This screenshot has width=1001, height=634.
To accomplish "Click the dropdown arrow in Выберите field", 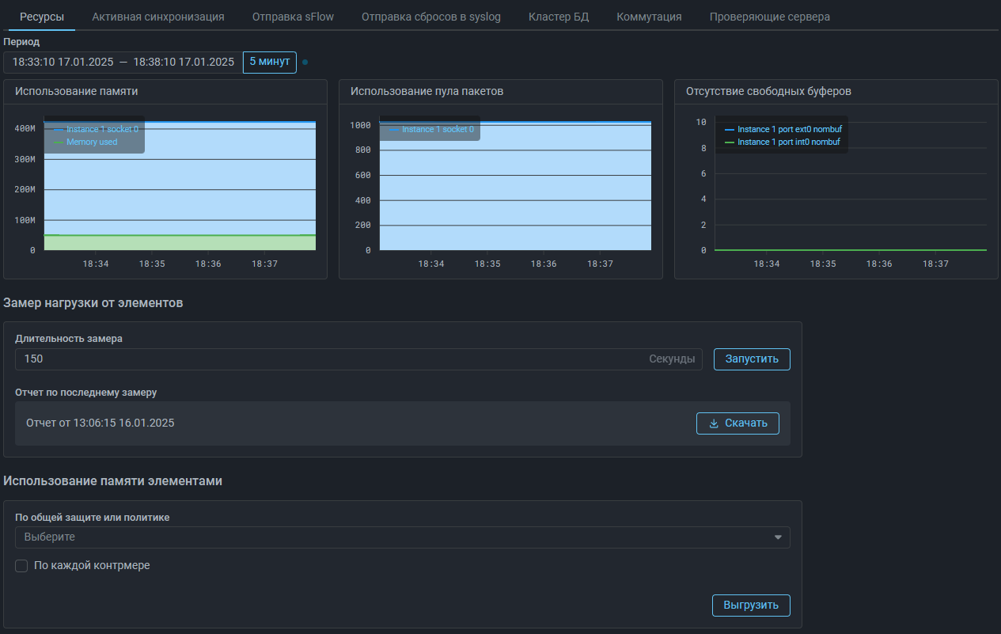I will 778,537.
